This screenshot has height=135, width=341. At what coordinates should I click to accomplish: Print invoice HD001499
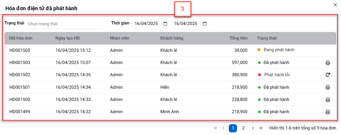point(328,112)
